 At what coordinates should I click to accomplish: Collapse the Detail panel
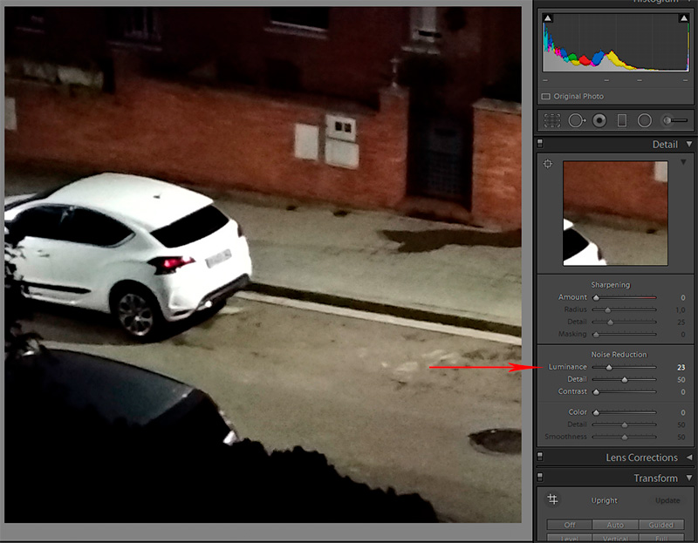point(688,144)
